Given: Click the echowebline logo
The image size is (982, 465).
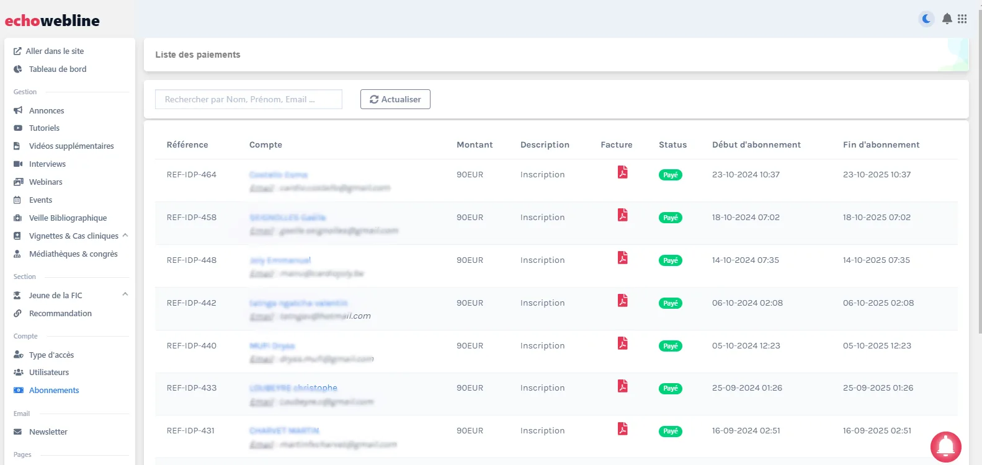Looking at the screenshot, I should click(52, 20).
